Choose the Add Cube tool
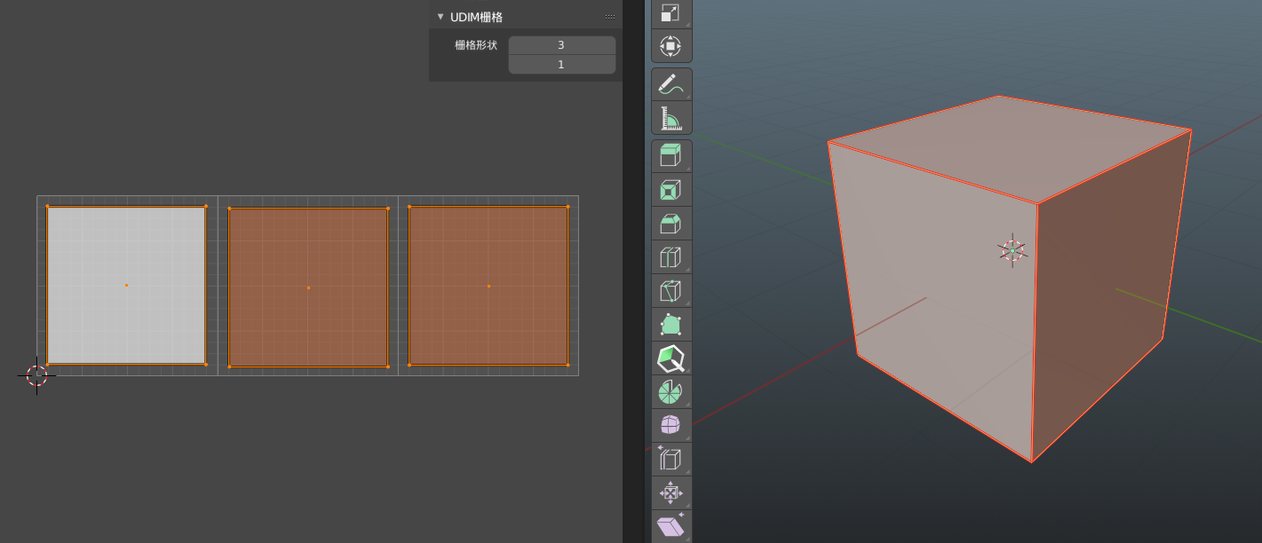 (x=671, y=155)
